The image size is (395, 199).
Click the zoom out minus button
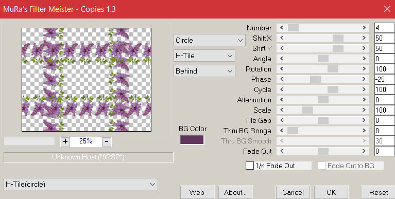point(107,141)
